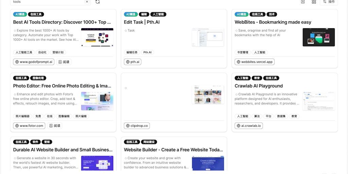Open the clipdrop card thumbnail
Screen dimensions: 348x174
point(208,94)
